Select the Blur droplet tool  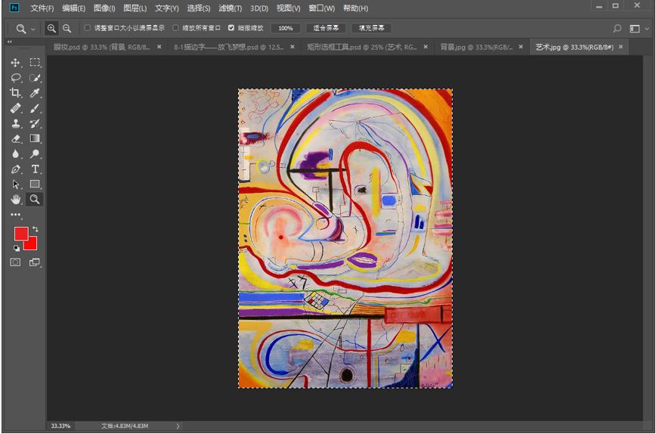click(15, 153)
